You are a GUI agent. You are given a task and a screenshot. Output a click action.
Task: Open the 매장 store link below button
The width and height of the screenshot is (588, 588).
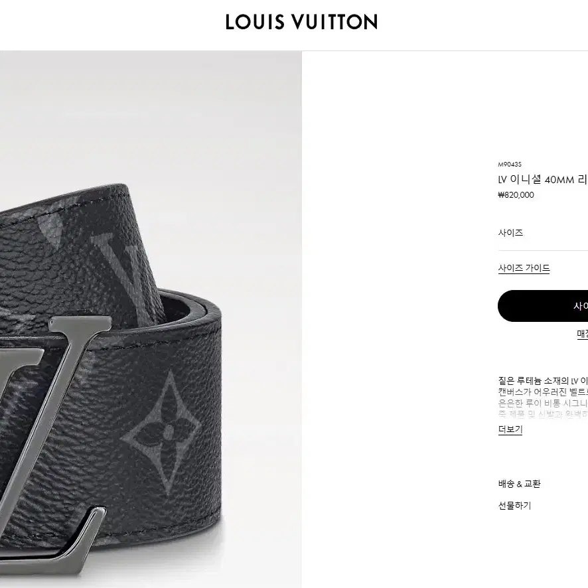coord(583,333)
